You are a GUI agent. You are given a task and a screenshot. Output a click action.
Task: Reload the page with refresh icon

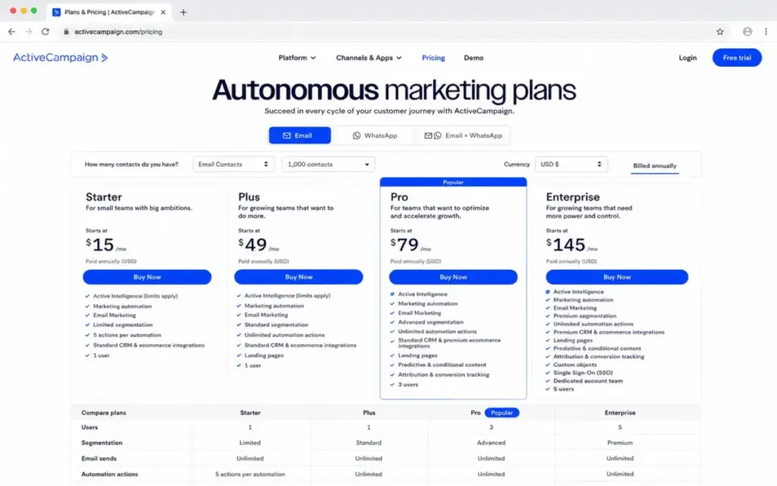(x=46, y=32)
